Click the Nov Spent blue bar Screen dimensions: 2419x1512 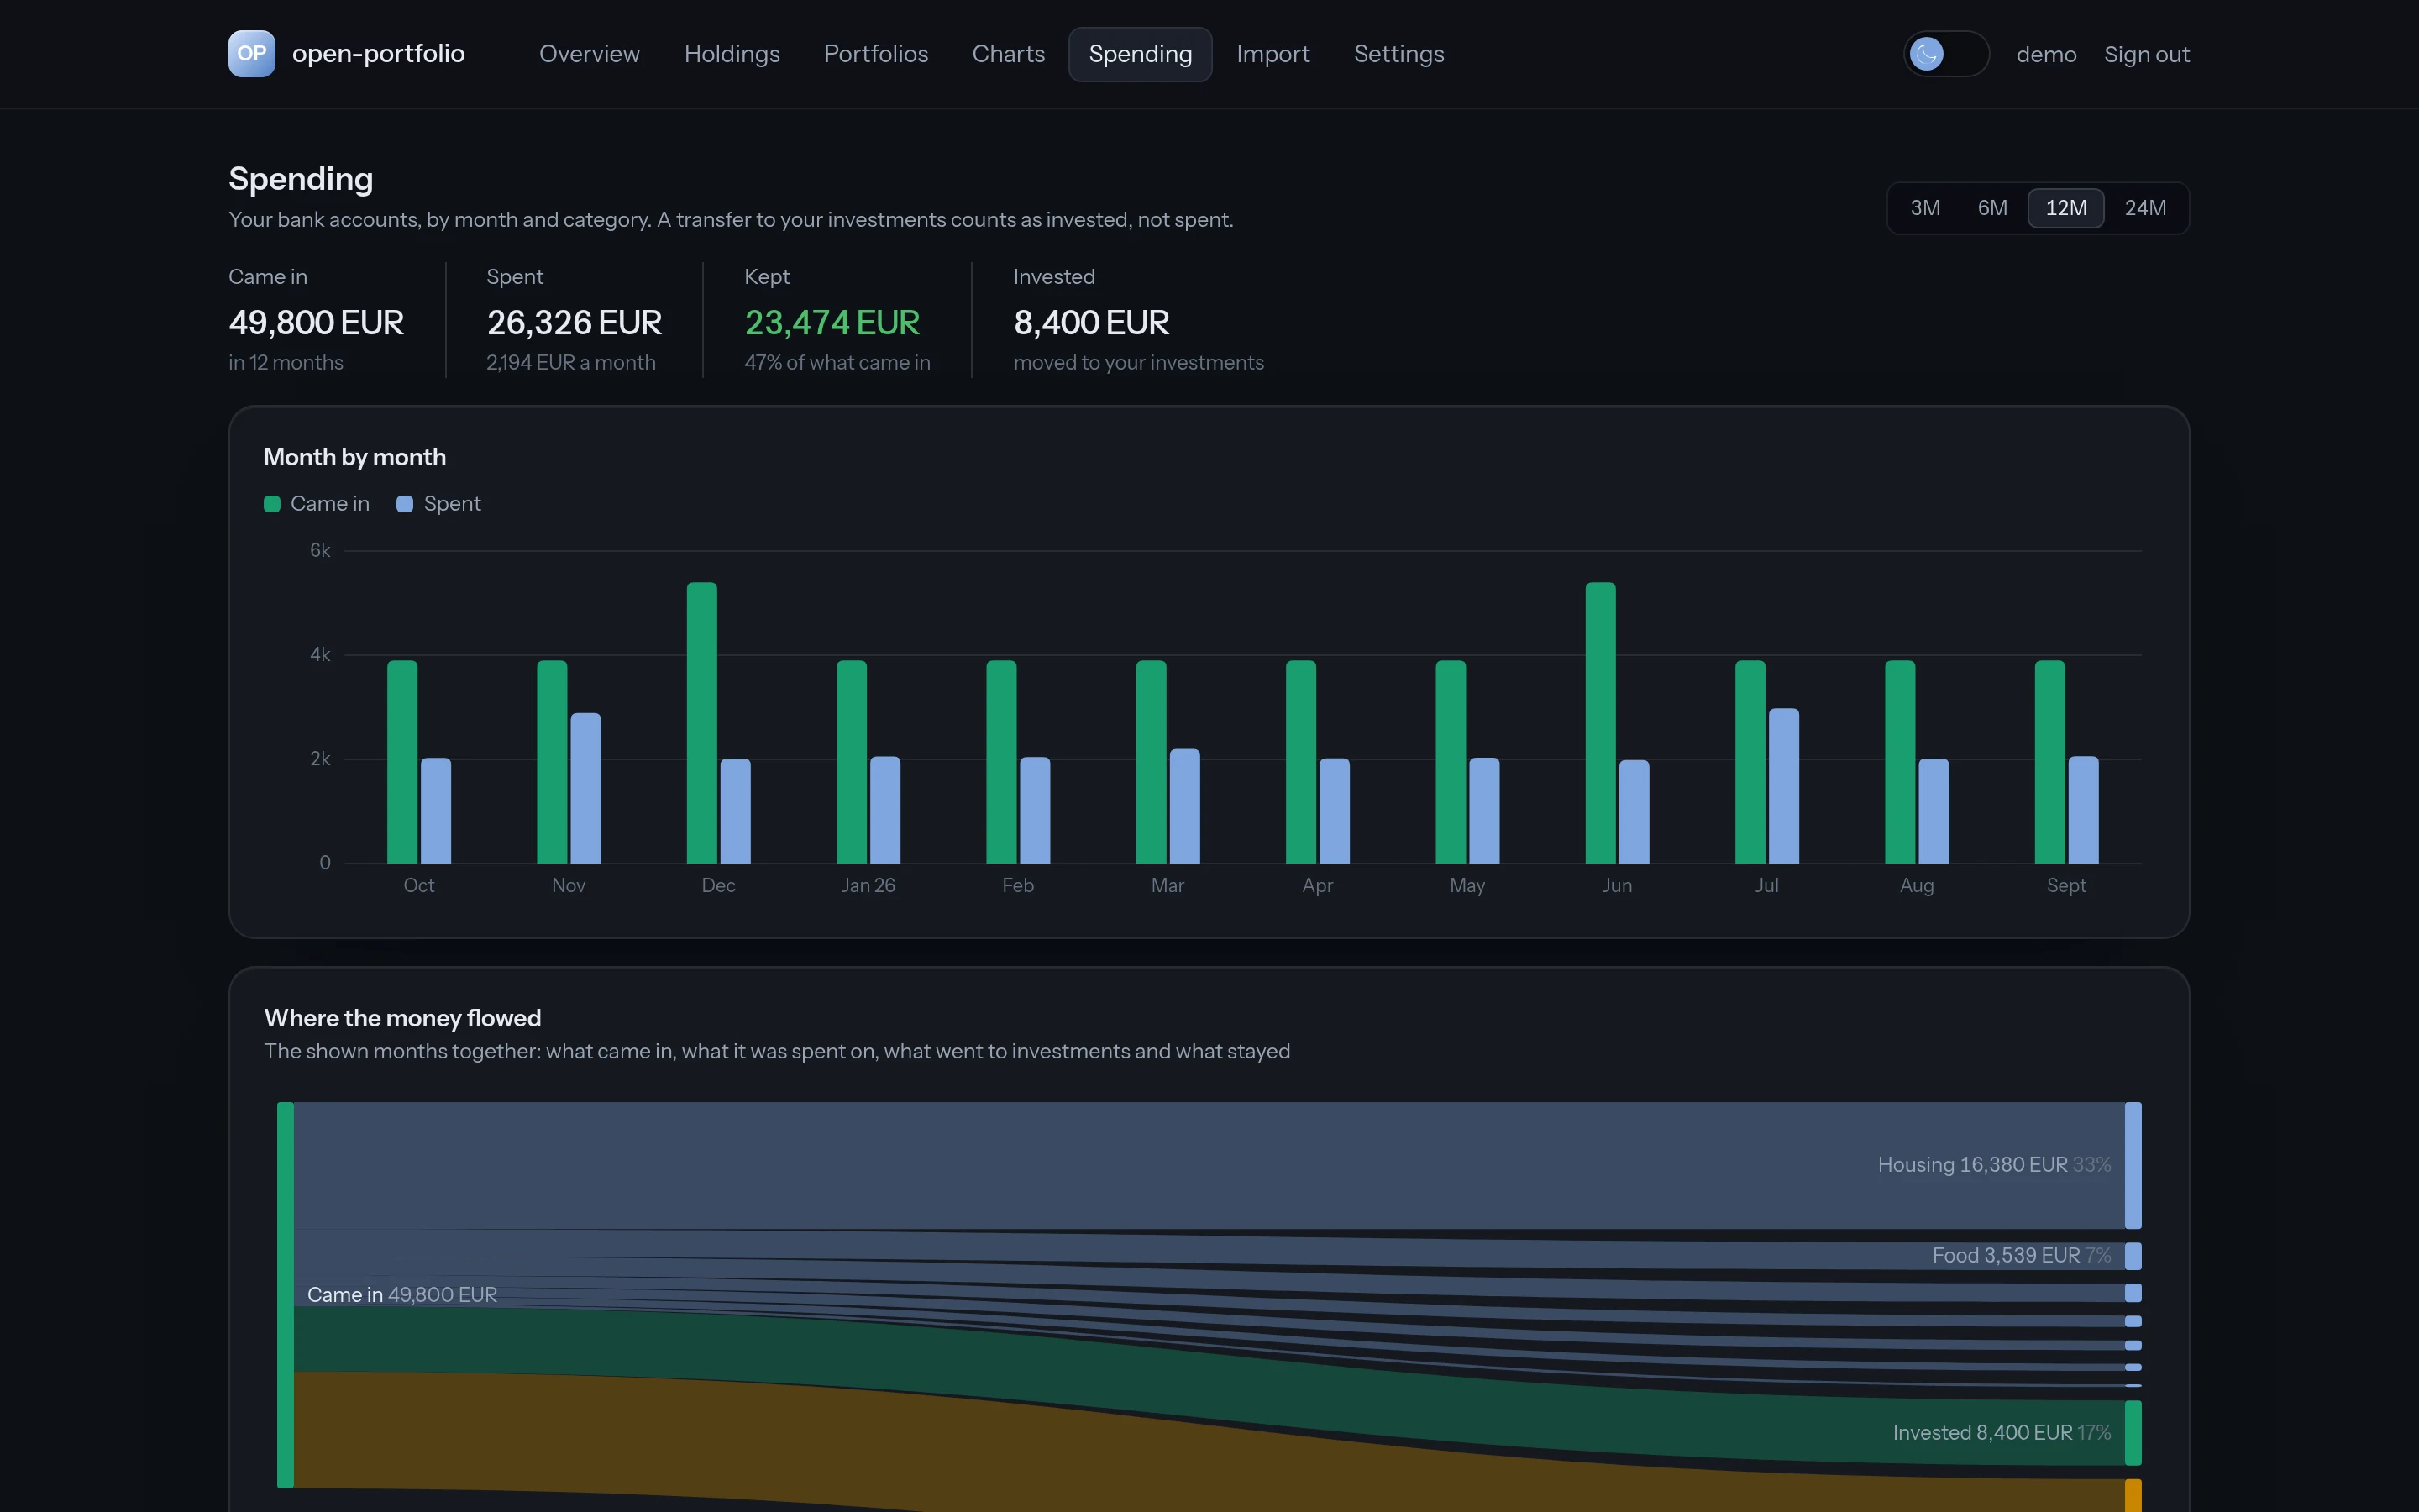[x=585, y=788]
